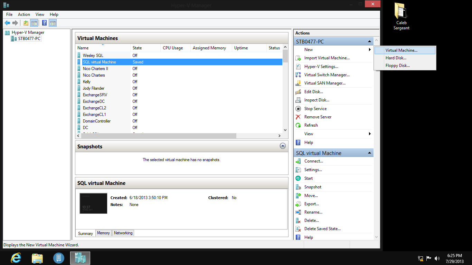Sort by the CPU Usage column header

pos(176,48)
